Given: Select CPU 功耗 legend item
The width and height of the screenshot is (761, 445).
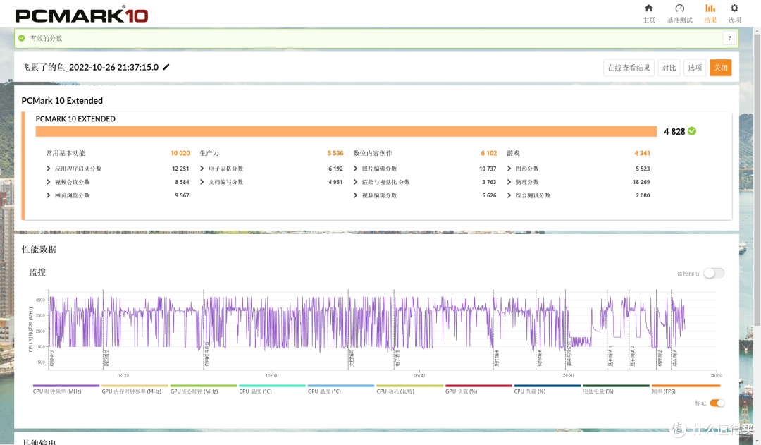Looking at the screenshot, I should click(x=409, y=389).
